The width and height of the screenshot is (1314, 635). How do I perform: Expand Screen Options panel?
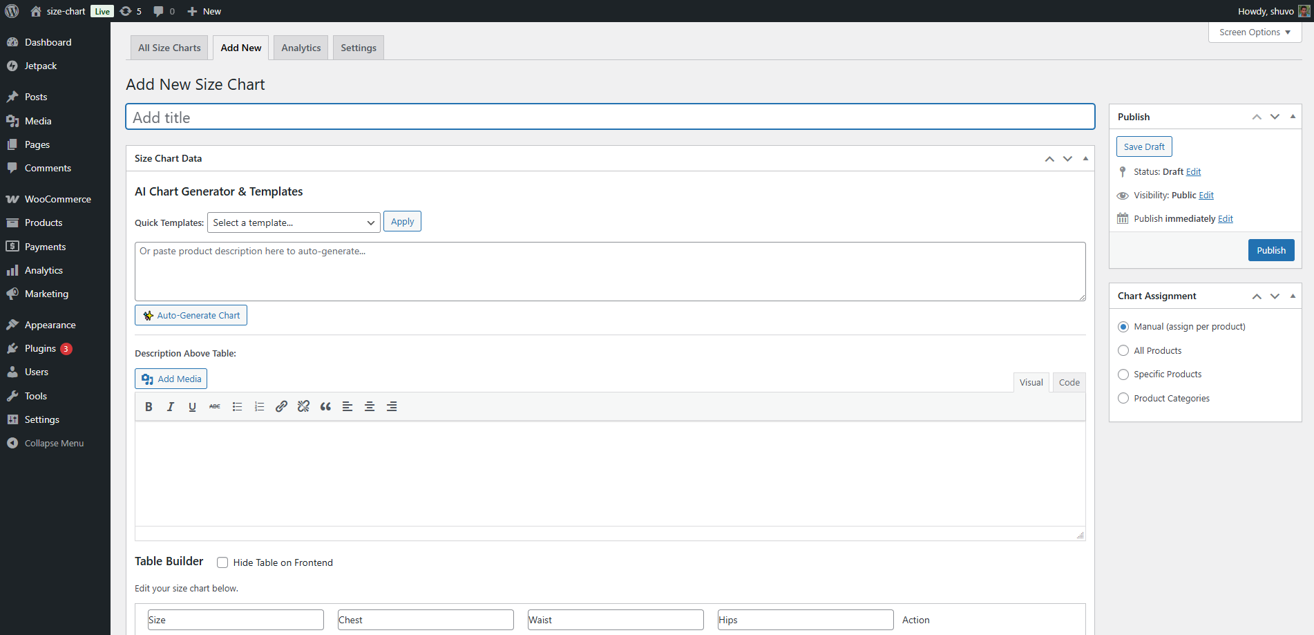pyautogui.click(x=1255, y=32)
